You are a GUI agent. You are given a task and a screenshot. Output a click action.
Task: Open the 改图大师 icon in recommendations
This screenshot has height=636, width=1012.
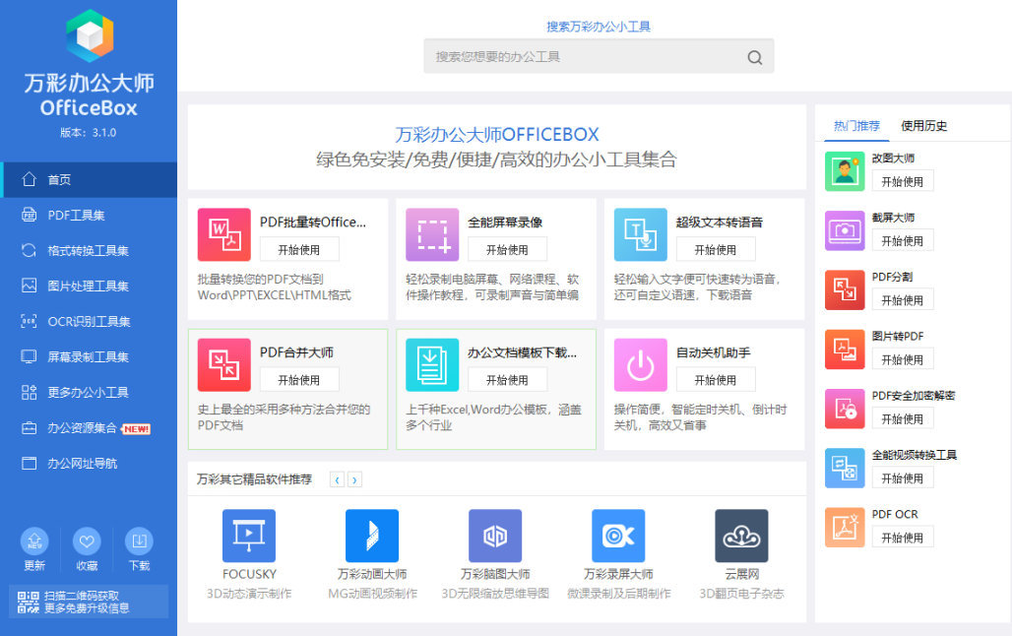[845, 171]
